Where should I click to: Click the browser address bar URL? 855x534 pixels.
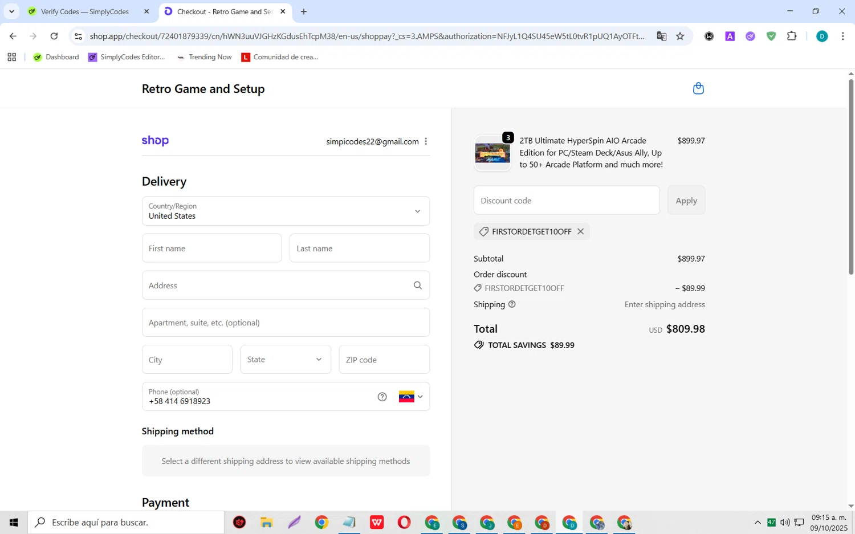pyautogui.click(x=367, y=36)
